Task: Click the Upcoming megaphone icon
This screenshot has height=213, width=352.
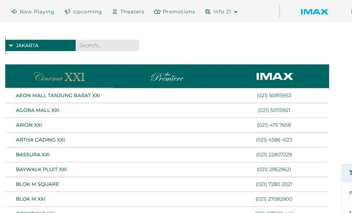Action: click(67, 12)
